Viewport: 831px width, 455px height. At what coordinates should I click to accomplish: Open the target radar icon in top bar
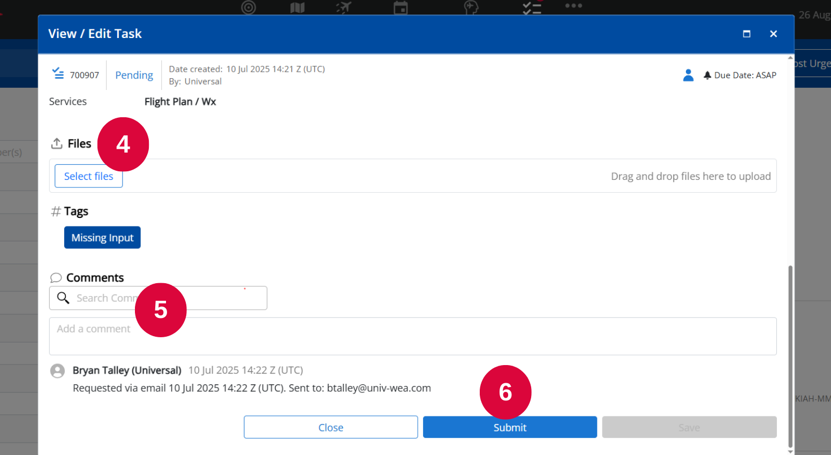(248, 7)
